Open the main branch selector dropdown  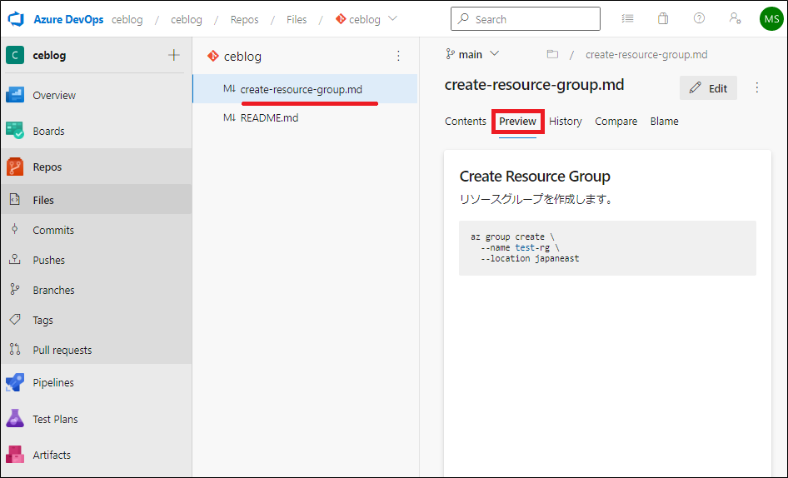(472, 54)
